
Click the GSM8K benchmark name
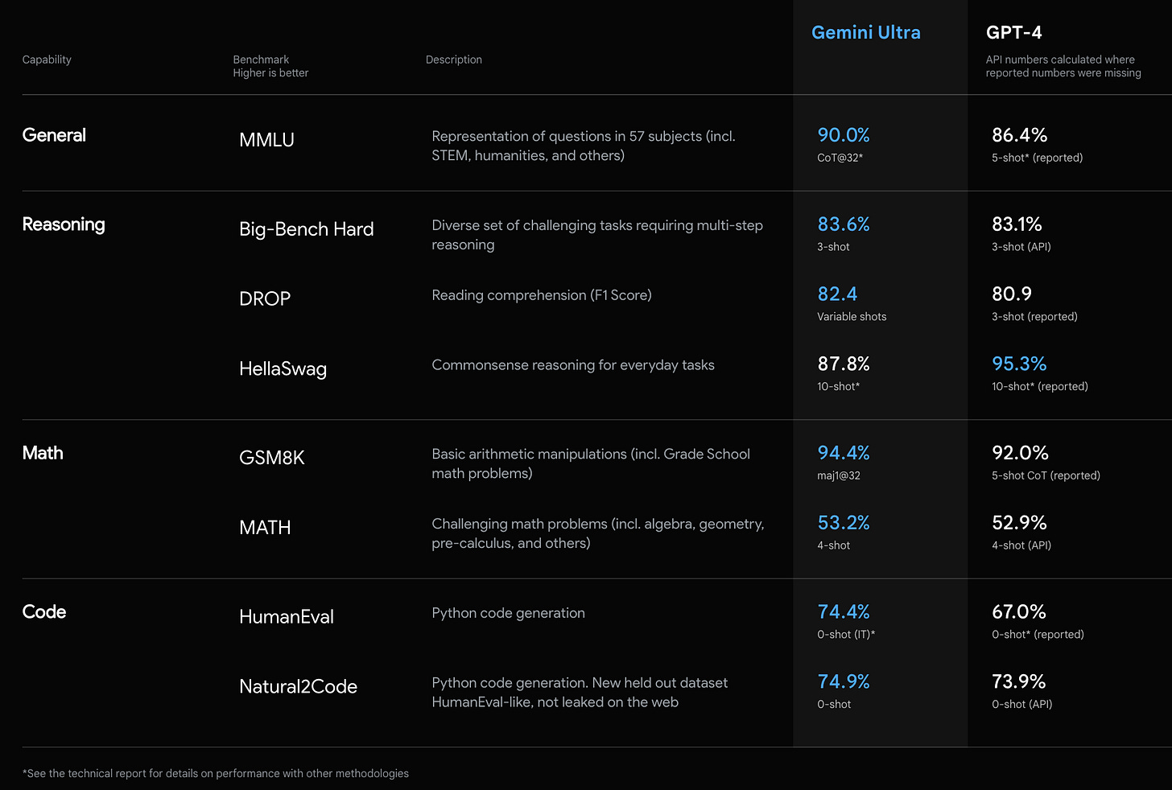click(271, 458)
